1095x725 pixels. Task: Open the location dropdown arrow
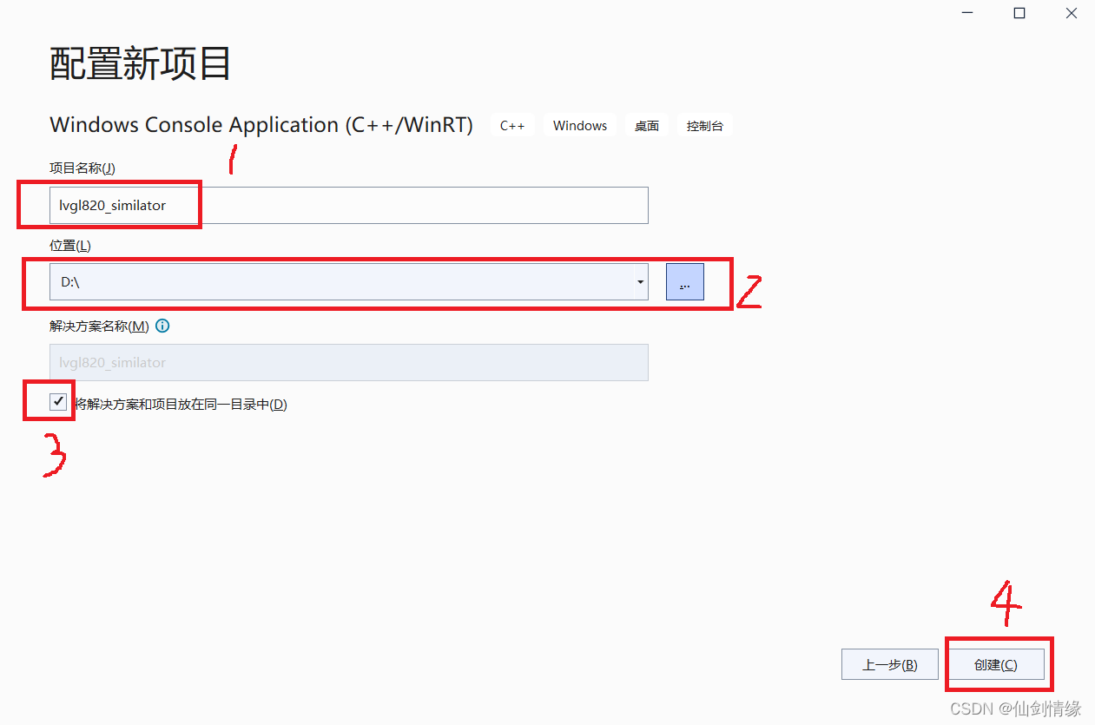pos(640,282)
